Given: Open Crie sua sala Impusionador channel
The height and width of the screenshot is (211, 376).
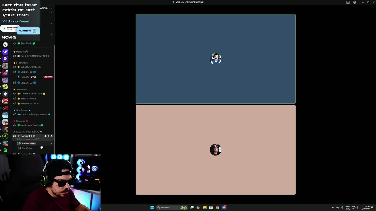Looking at the screenshot, I should [x=32, y=114].
